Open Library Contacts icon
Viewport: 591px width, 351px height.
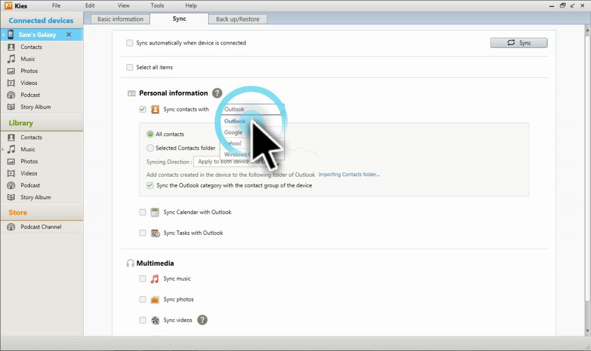12,137
